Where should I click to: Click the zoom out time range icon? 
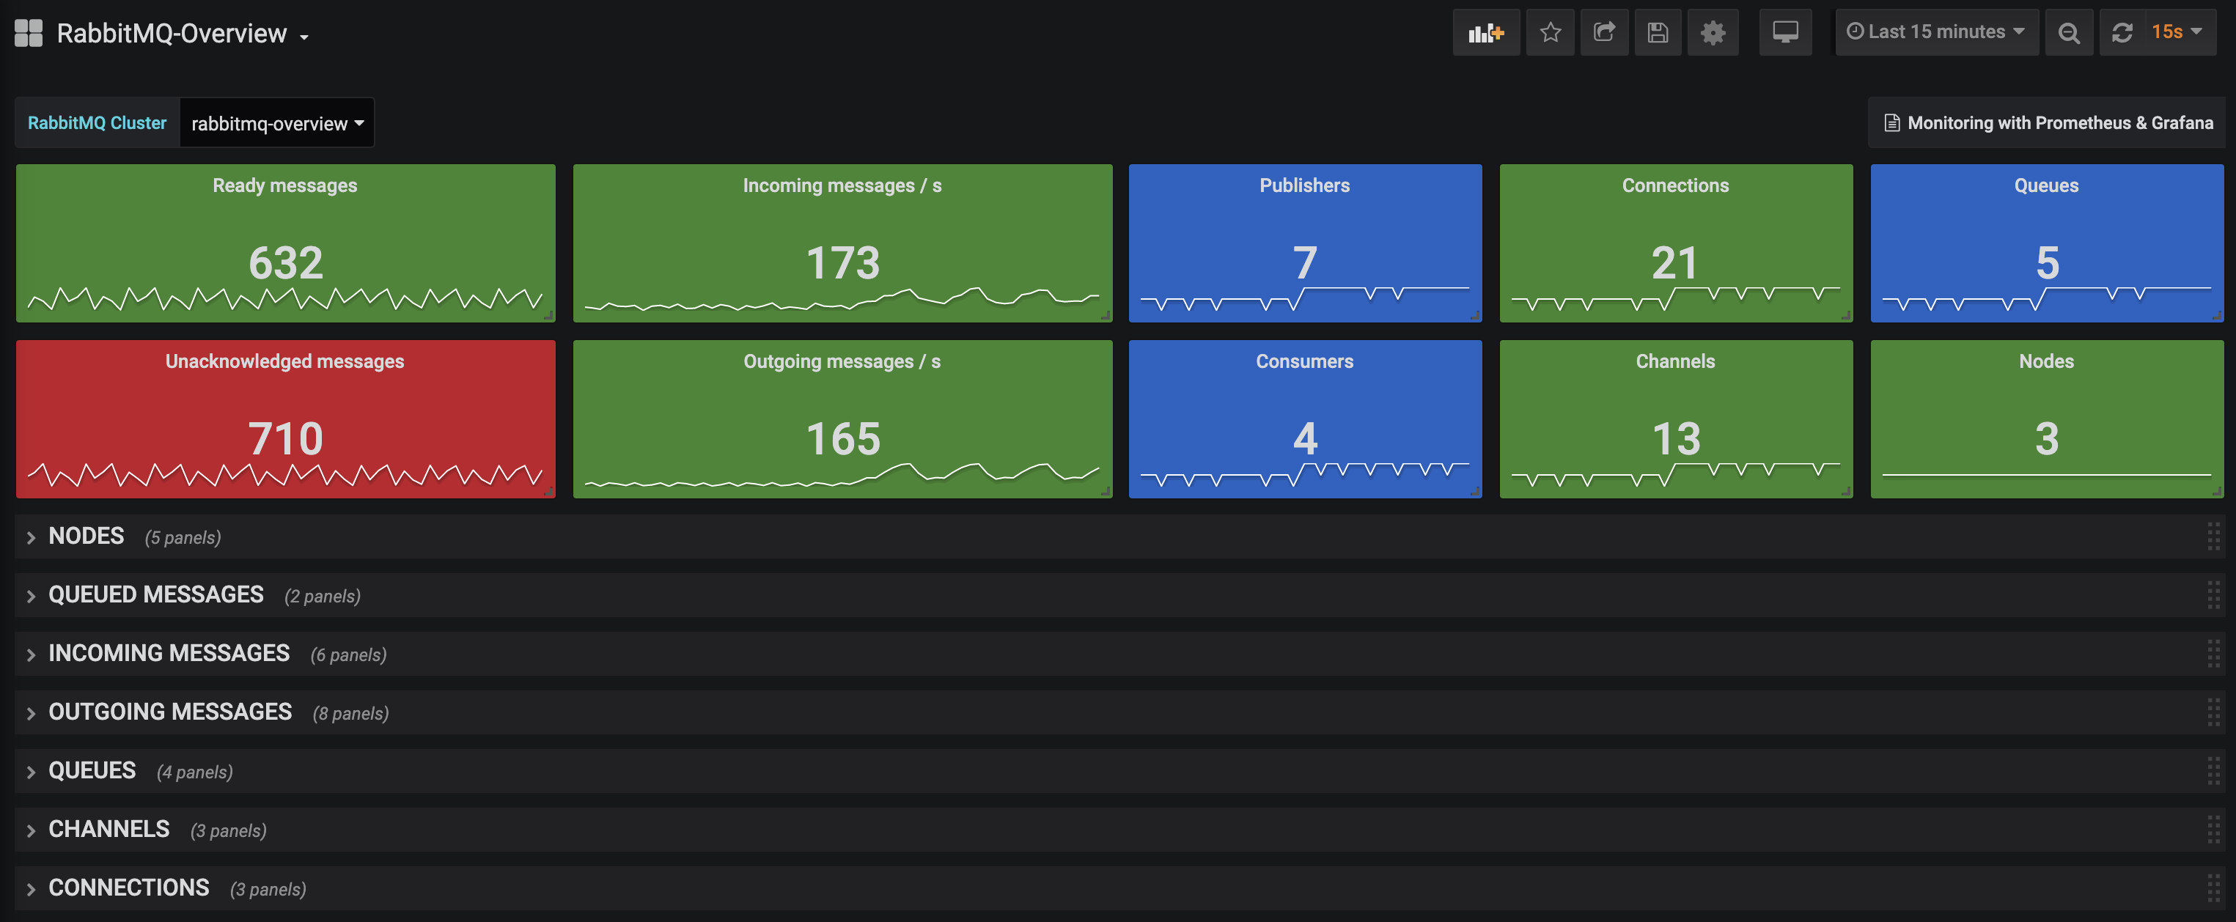[2068, 33]
